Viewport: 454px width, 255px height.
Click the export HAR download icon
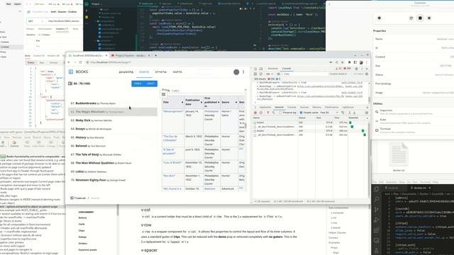pyautogui.click(x=354, y=113)
